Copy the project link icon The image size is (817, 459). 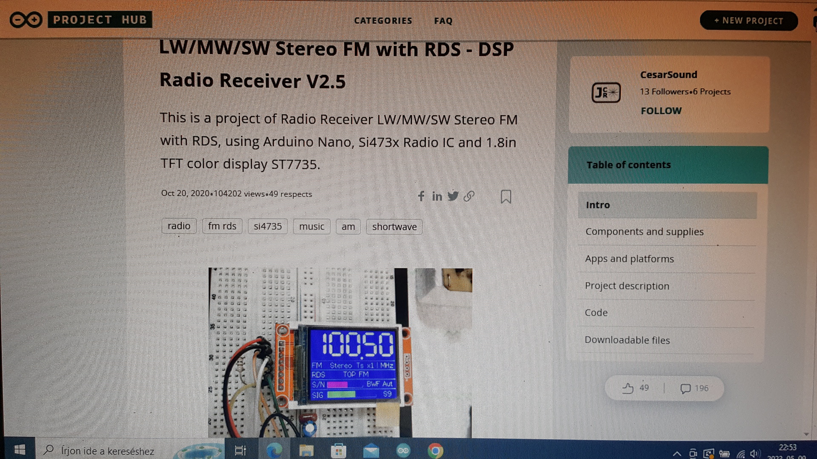point(469,196)
